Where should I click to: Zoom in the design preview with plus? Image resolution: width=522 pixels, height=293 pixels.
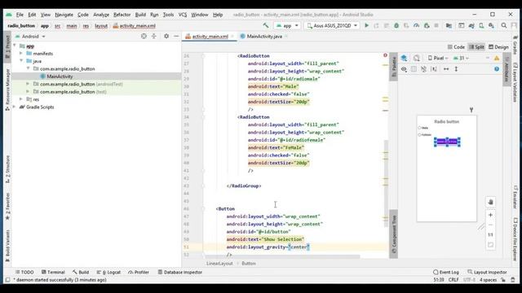[x=490, y=215]
